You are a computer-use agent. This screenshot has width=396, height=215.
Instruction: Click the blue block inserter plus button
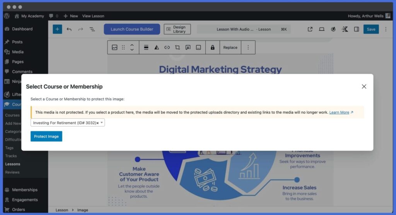pos(57,29)
